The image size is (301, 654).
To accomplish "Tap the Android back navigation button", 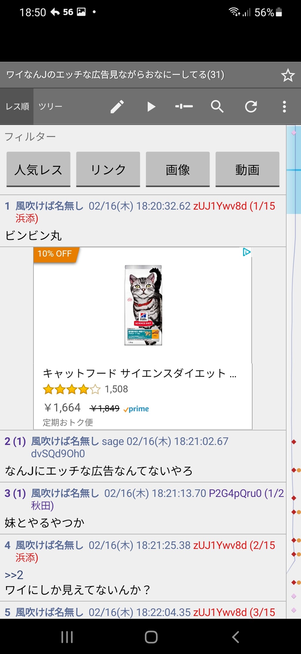I will [x=235, y=637].
